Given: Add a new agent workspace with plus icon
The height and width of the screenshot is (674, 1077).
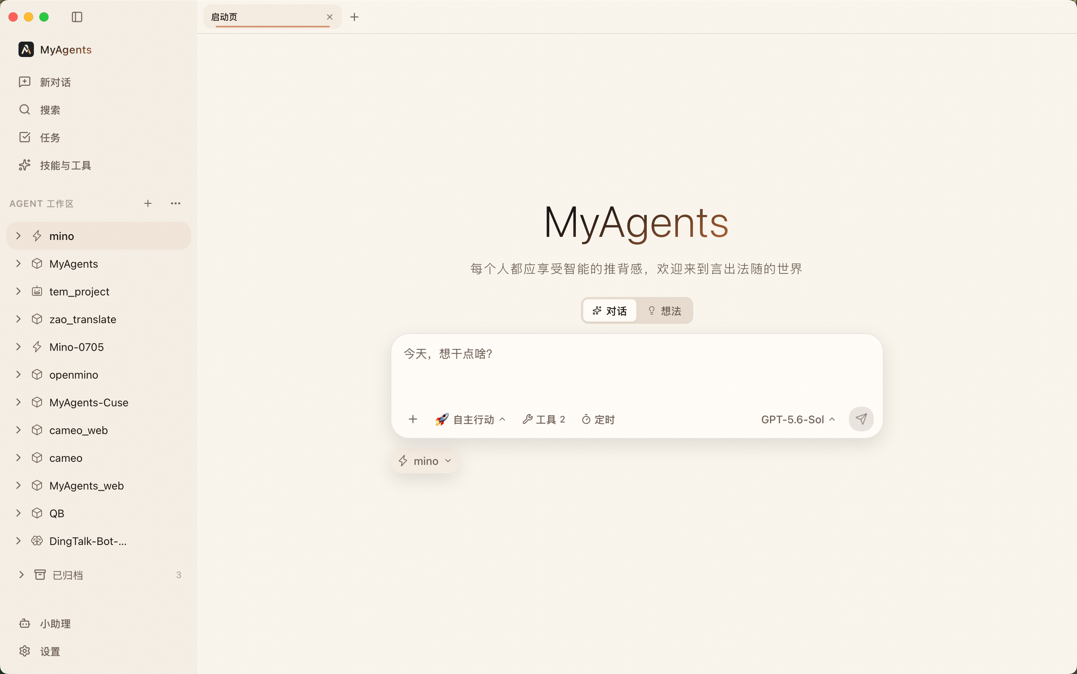Looking at the screenshot, I should pos(148,204).
